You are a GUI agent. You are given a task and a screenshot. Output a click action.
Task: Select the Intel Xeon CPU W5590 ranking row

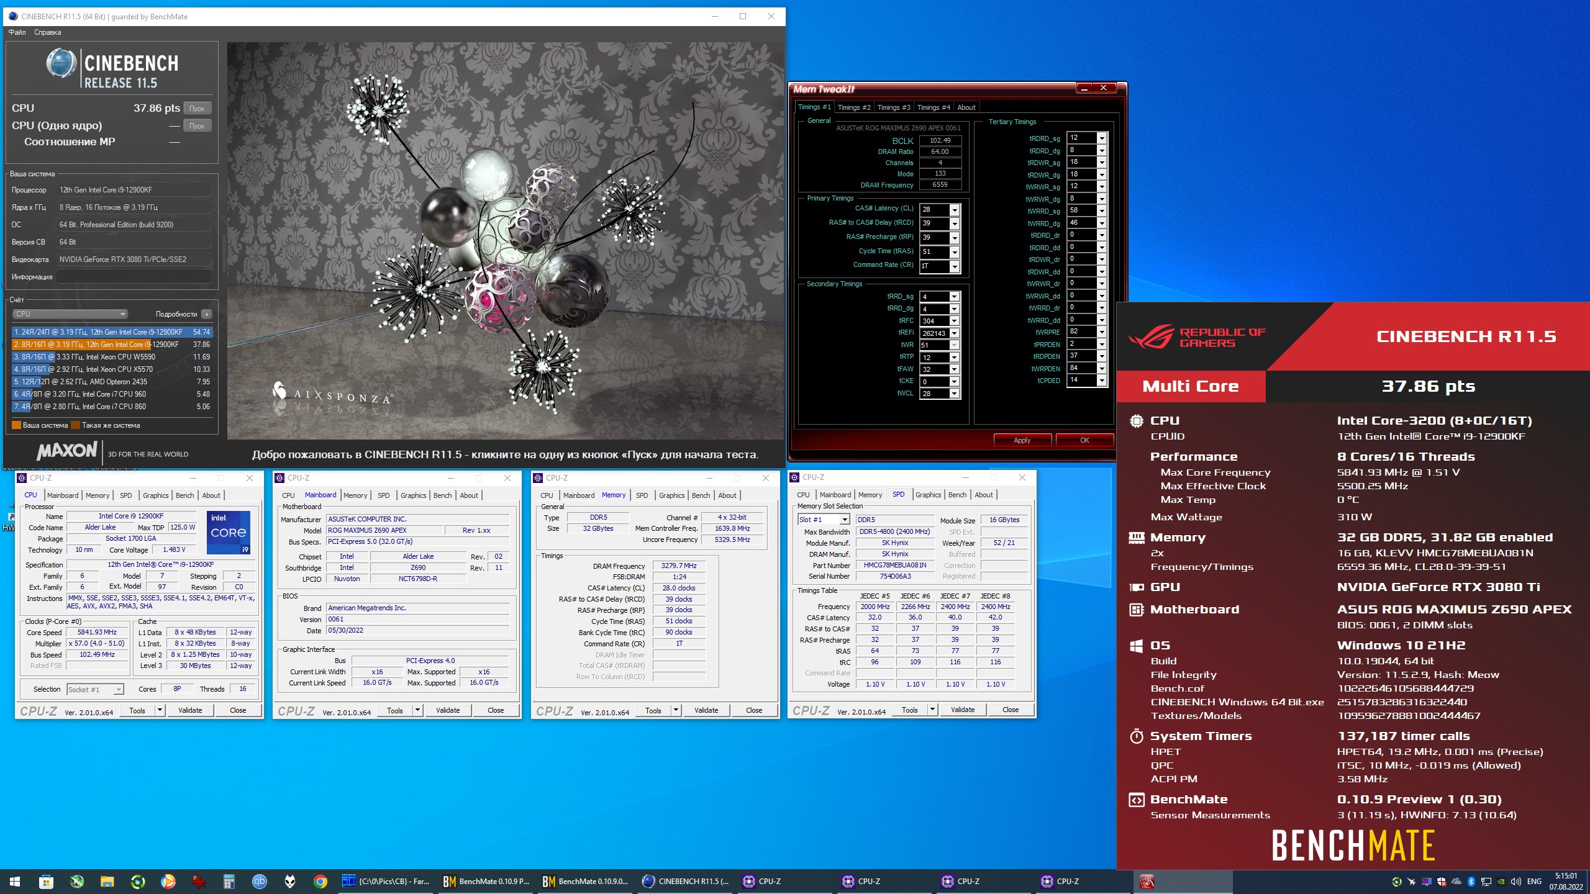pos(112,357)
